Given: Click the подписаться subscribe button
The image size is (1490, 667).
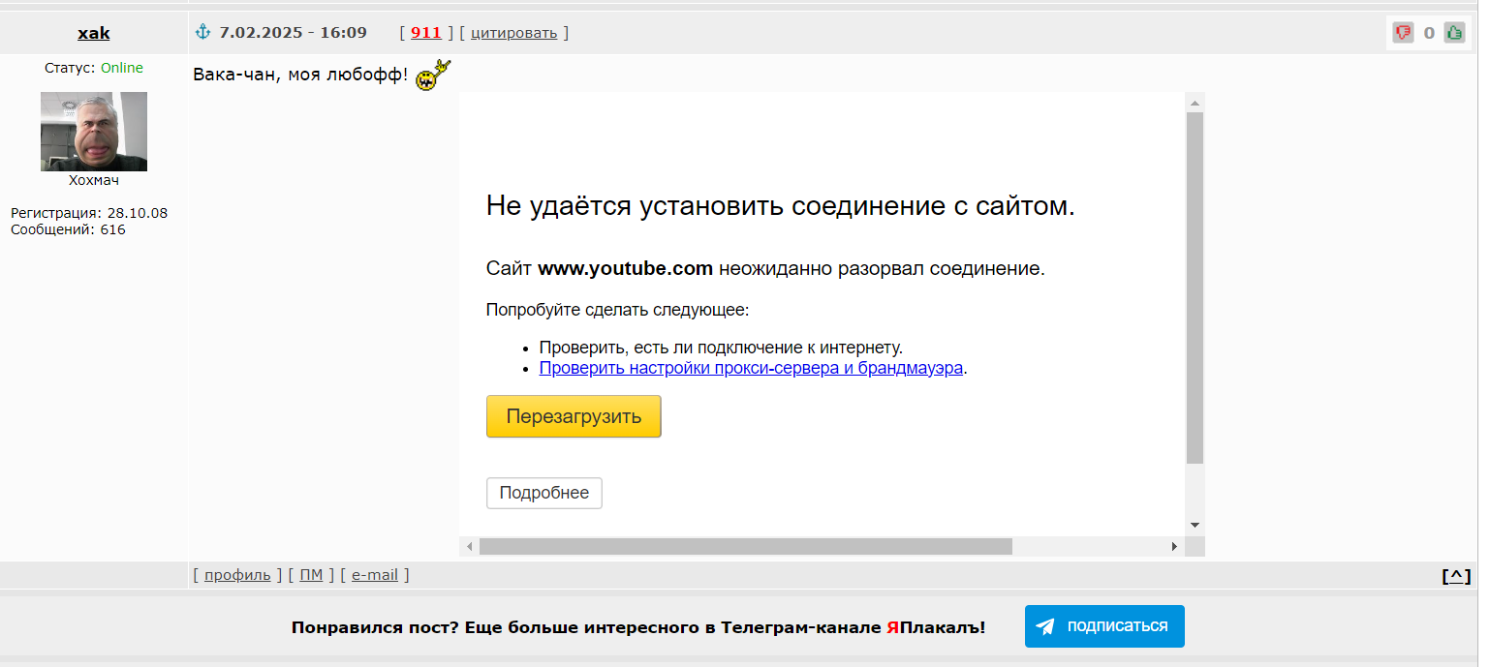Looking at the screenshot, I should 1104,626.
